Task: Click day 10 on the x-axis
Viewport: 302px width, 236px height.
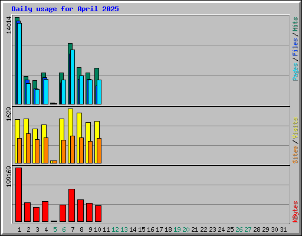Action: click(97, 230)
